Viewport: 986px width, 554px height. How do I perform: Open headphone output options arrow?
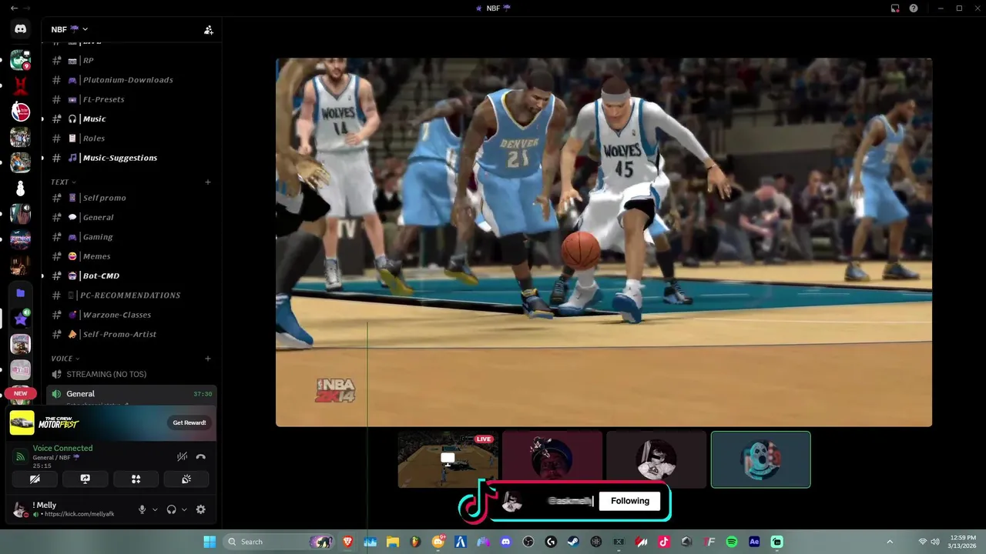click(x=184, y=509)
